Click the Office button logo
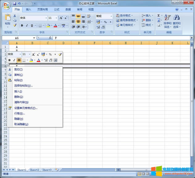195x178 pixels. pyautogui.click(x=6, y=5)
